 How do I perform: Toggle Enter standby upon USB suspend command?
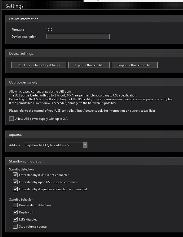pos(15,182)
